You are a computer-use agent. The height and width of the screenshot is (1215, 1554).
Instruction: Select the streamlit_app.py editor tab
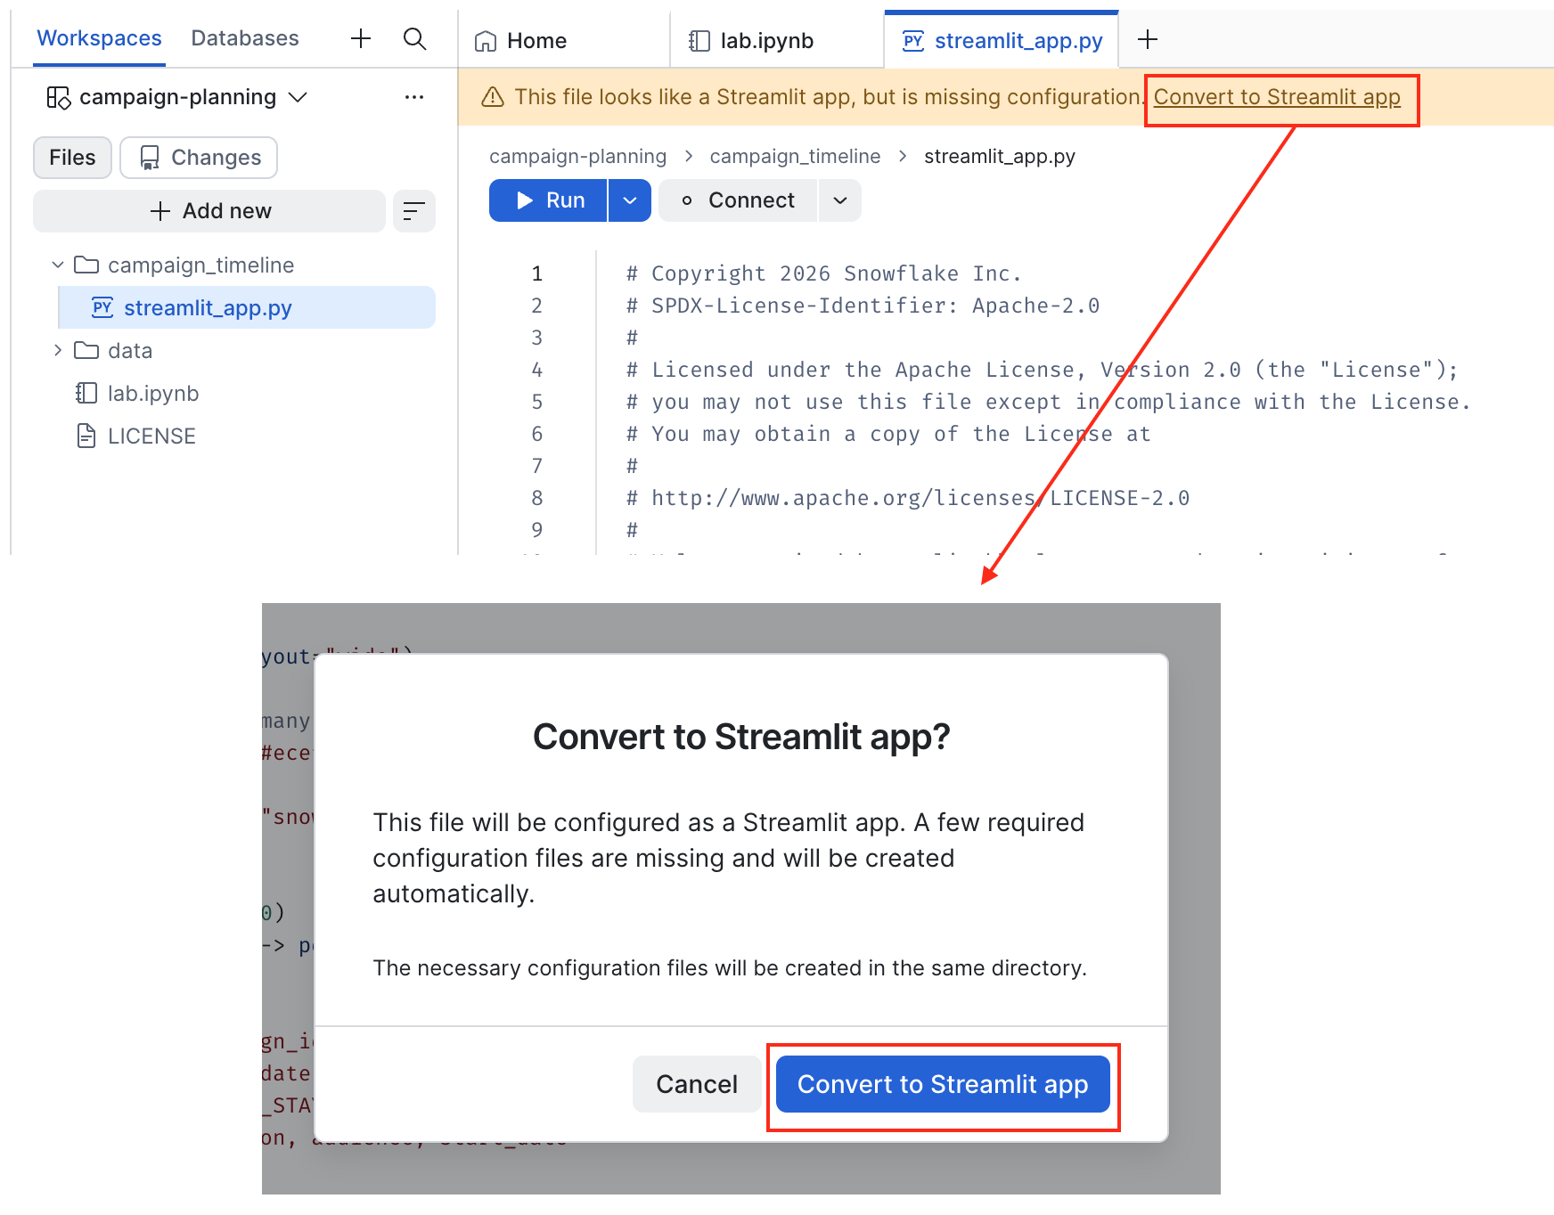(1002, 41)
